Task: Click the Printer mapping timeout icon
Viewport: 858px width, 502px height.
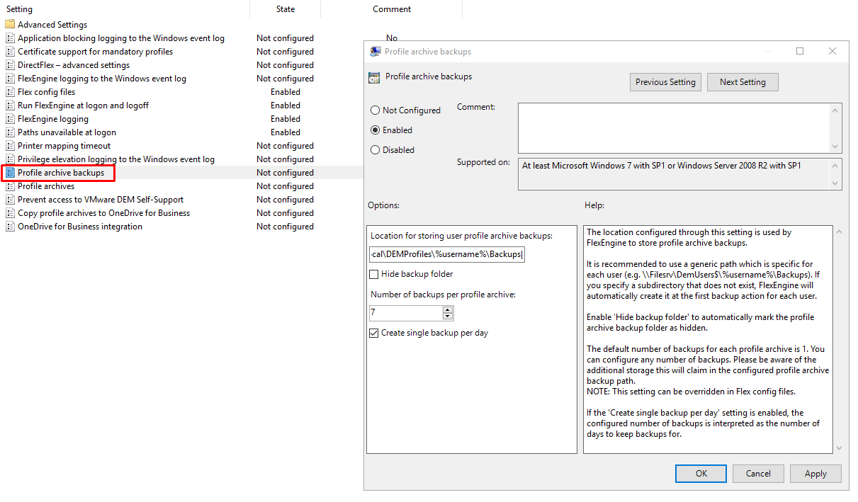Action: point(11,145)
